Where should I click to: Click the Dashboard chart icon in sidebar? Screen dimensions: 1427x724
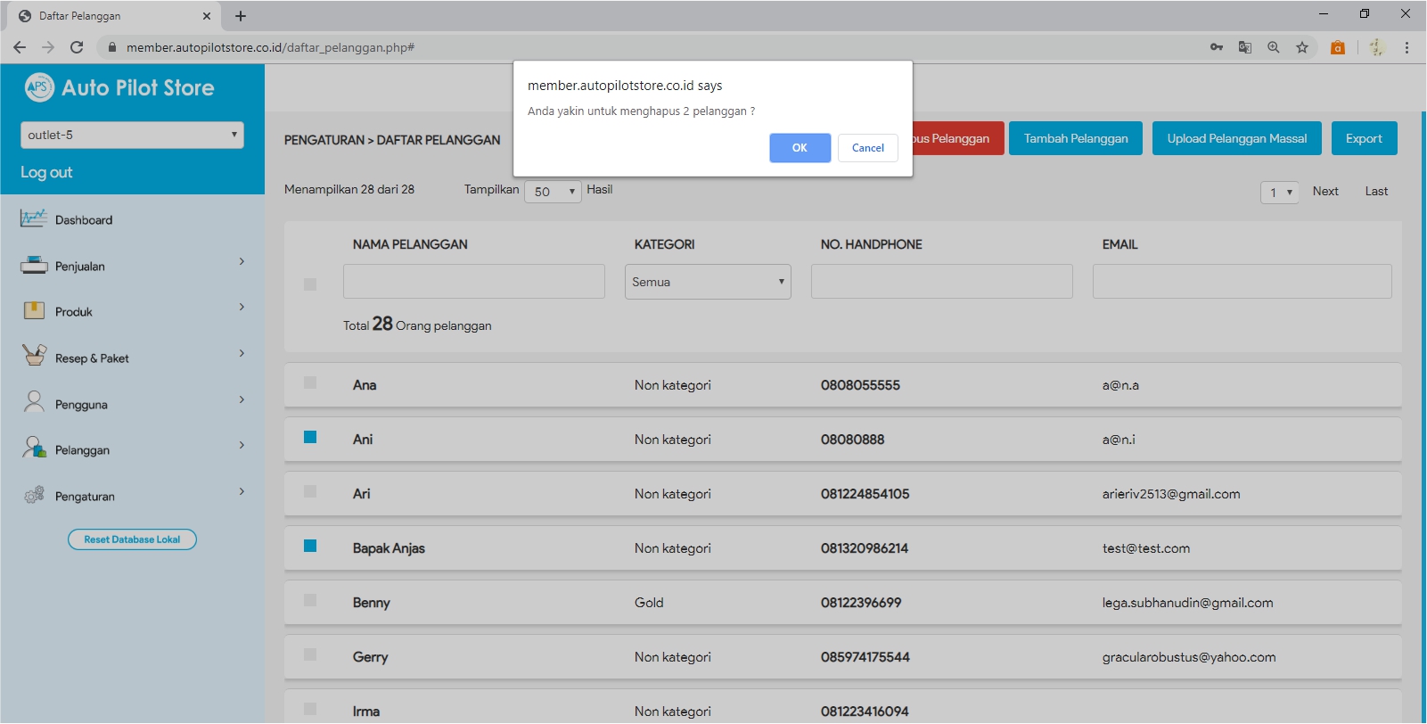click(33, 218)
